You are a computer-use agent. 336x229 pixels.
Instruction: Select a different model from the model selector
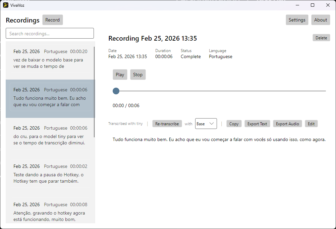coord(206,124)
